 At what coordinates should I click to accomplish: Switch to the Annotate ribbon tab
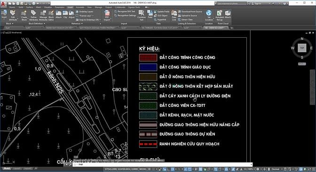point(80,7)
